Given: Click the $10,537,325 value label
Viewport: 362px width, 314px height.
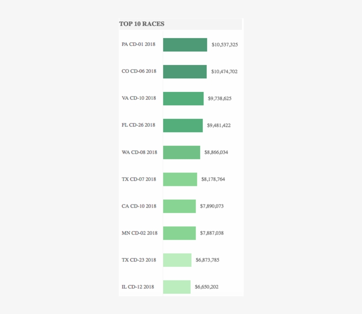Looking at the screenshot, I should [x=225, y=45].
